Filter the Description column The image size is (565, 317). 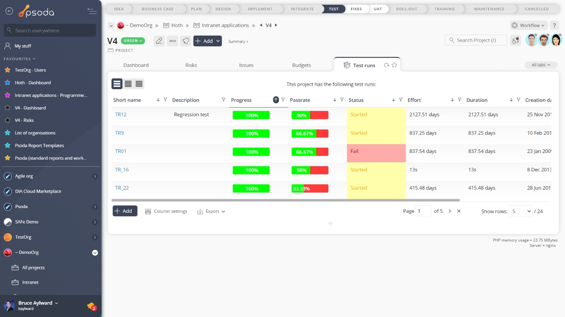click(x=224, y=100)
